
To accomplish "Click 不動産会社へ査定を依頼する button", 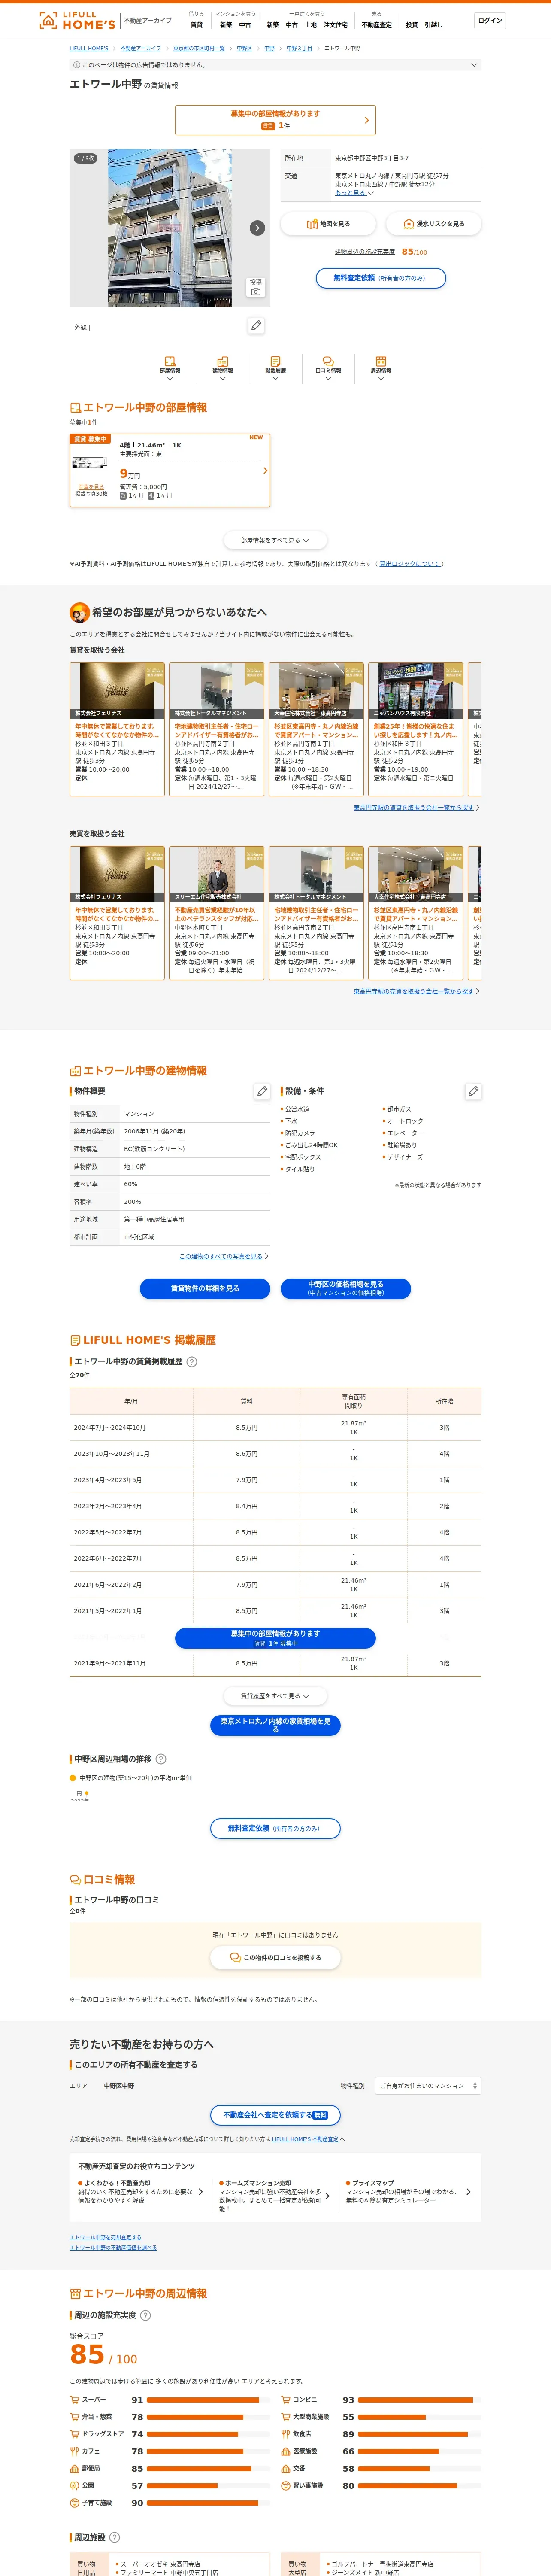I will pos(275,2115).
